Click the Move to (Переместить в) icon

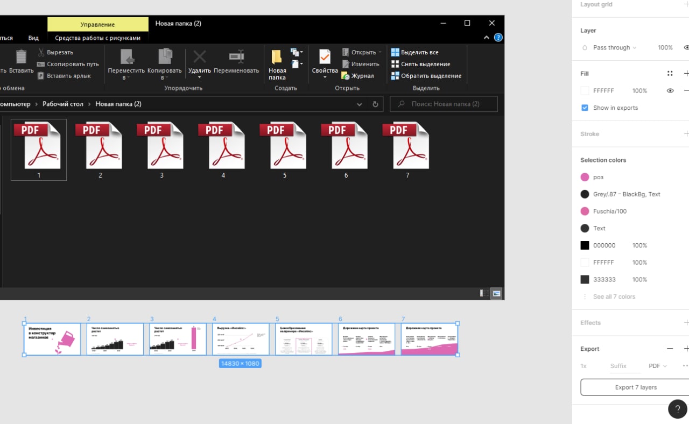[x=126, y=57]
